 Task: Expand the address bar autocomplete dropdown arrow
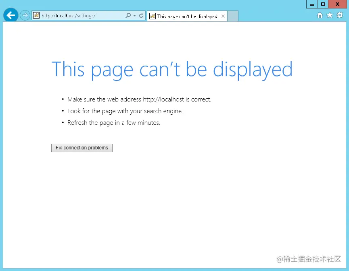pos(134,16)
